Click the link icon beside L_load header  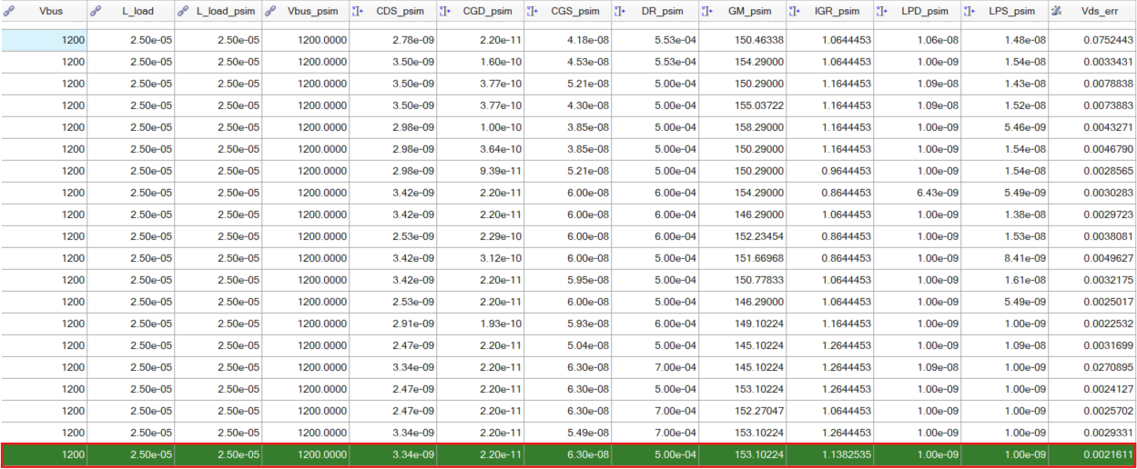tap(96, 12)
